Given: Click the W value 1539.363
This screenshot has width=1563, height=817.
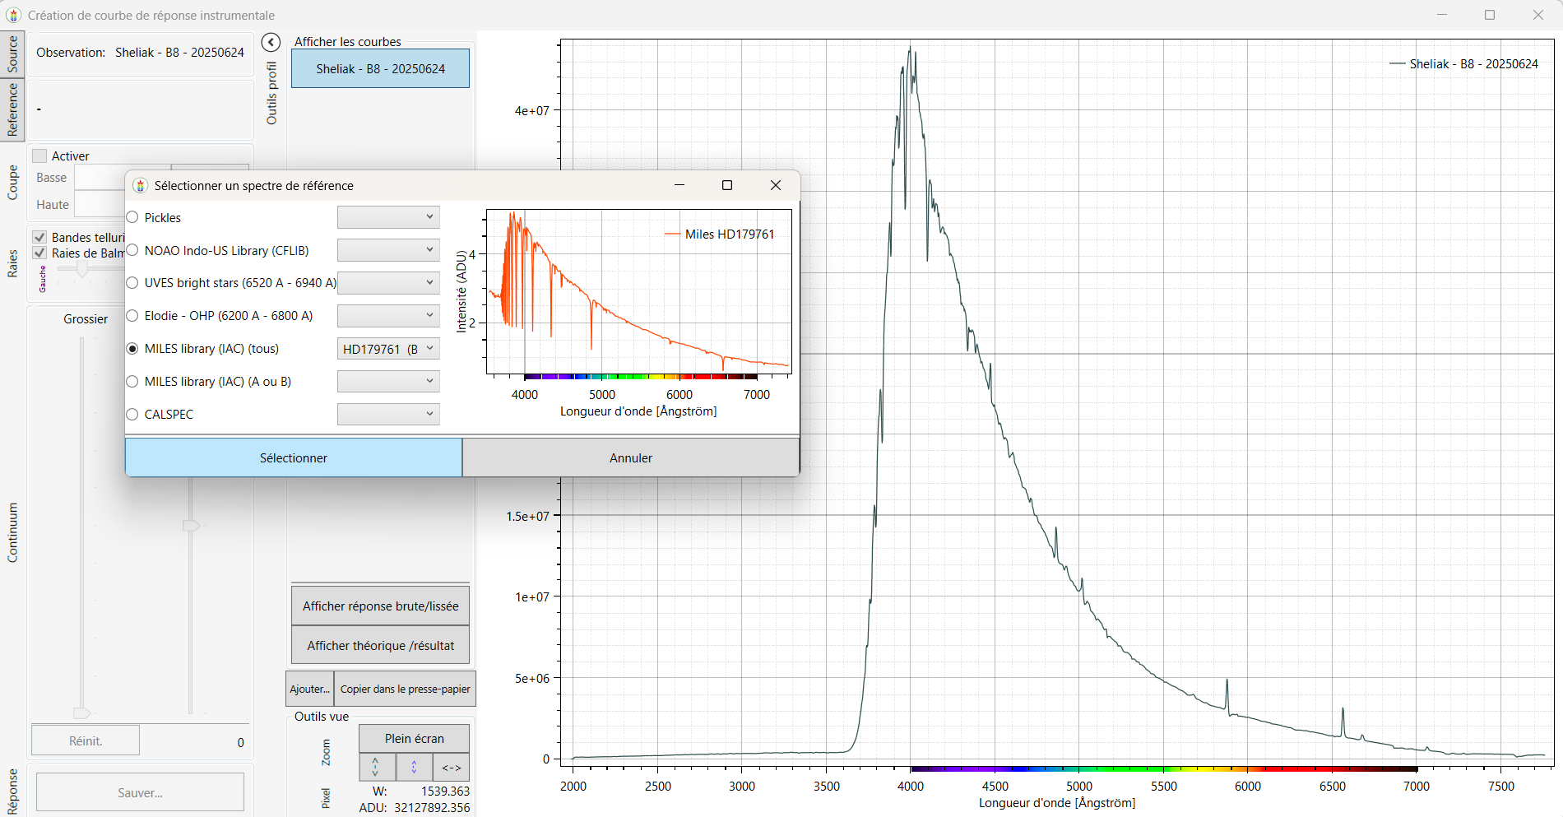Looking at the screenshot, I should (445, 791).
